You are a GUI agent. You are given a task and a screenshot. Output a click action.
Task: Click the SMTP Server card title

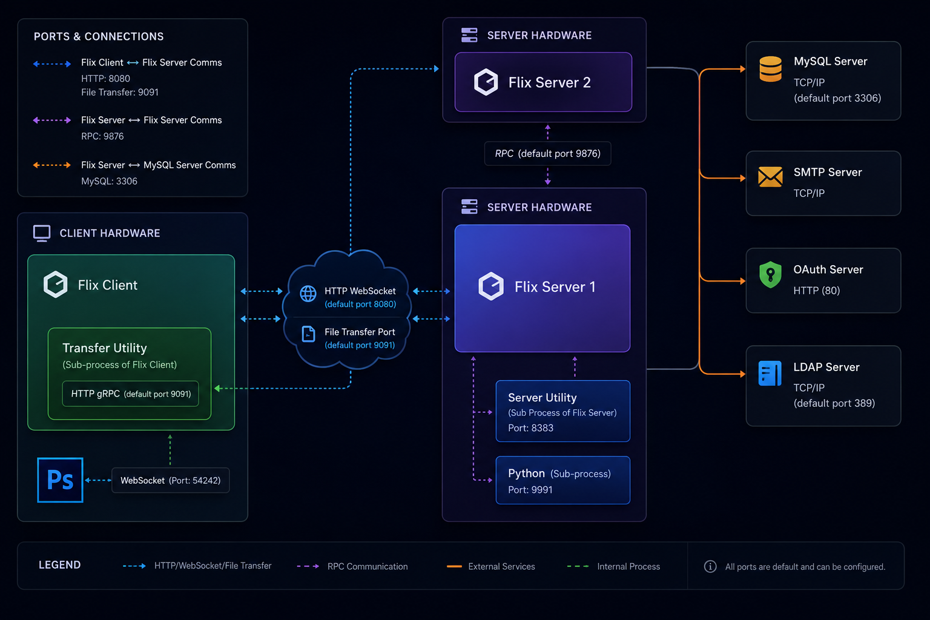click(x=828, y=172)
